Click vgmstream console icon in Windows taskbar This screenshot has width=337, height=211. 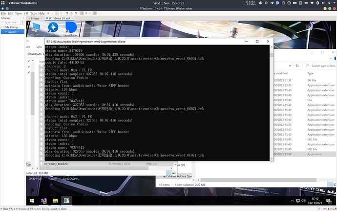pos(66,201)
